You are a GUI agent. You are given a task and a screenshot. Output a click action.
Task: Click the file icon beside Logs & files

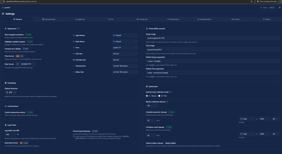[6, 125]
